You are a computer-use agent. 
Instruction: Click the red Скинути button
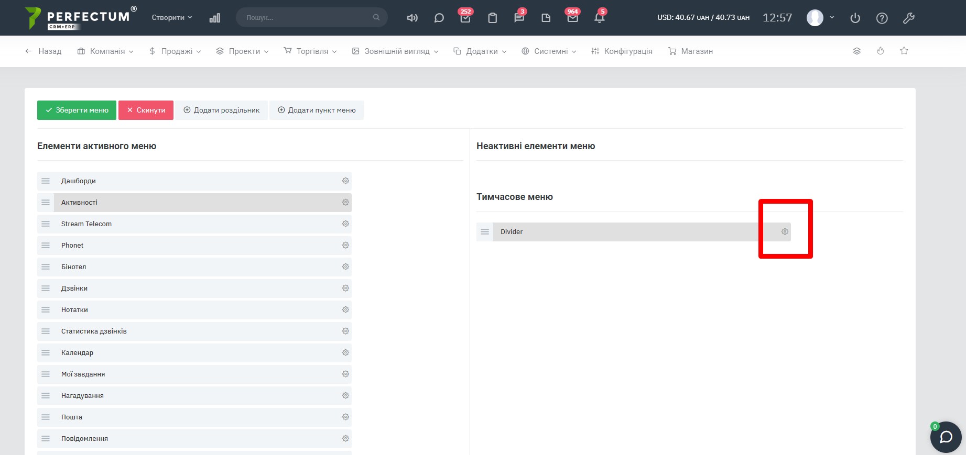[146, 110]
